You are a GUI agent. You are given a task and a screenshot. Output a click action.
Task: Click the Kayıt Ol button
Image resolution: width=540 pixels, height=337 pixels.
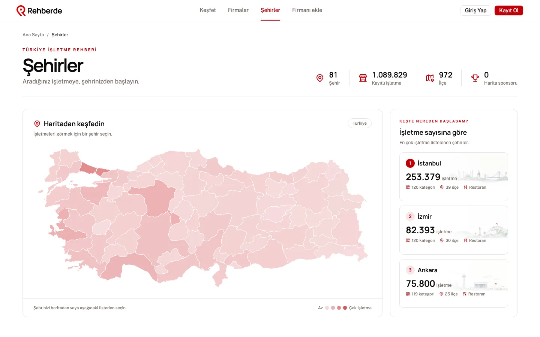pos(508,10)
